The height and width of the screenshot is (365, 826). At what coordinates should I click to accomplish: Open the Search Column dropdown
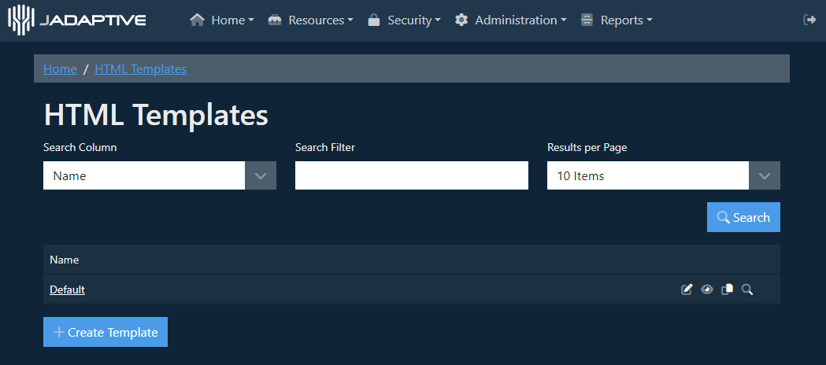159,175
